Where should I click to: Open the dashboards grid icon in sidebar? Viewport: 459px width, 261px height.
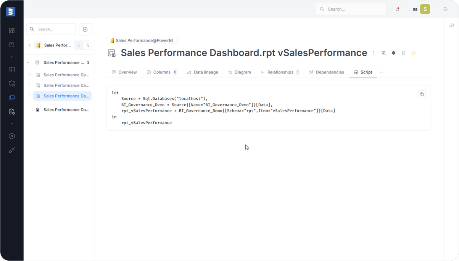tap(12, 30)
